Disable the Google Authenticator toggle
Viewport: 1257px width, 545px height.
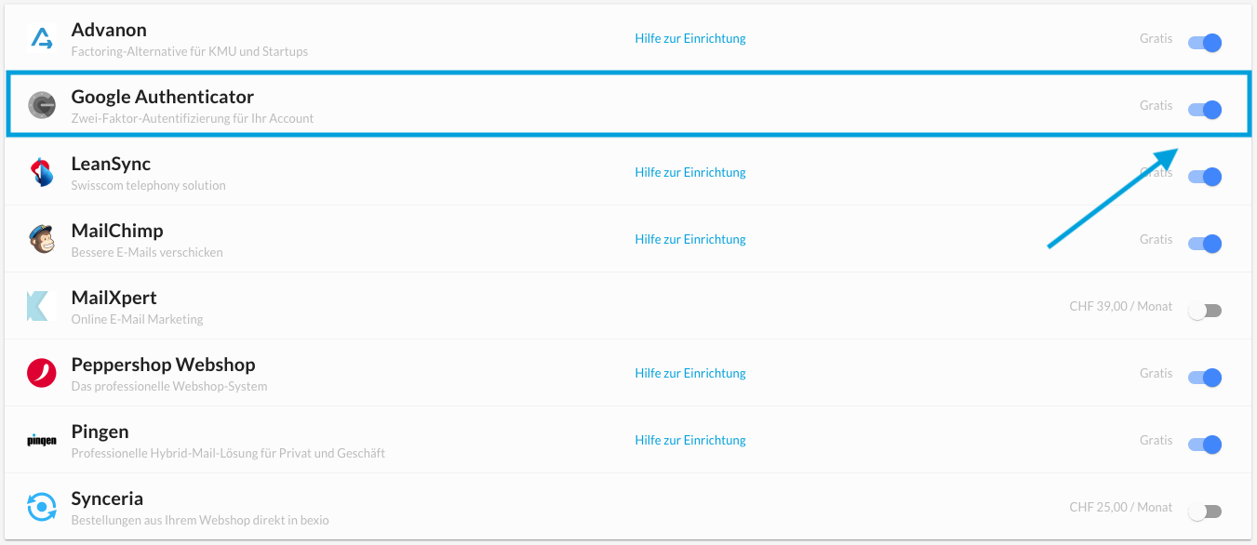[x=1205, y=110]
